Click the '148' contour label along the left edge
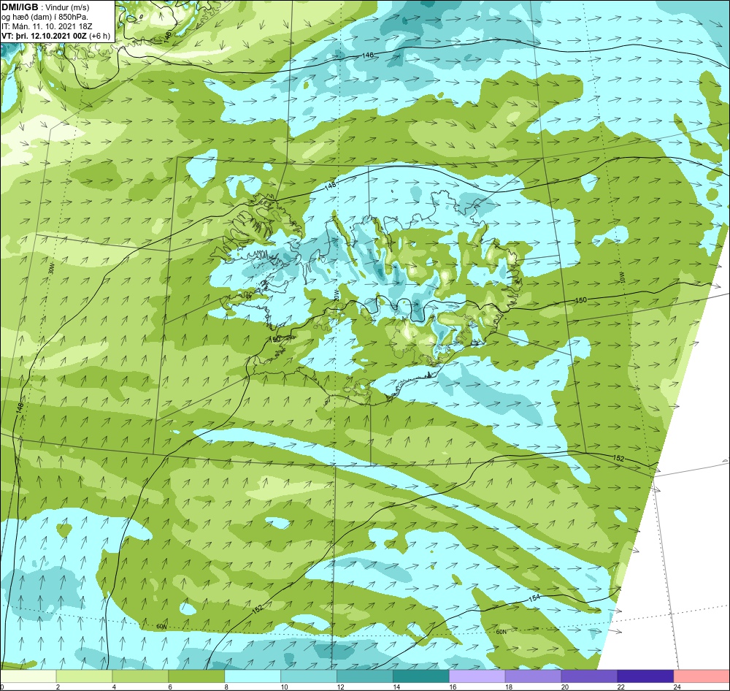Viewport: 730px width, 691px height. [x=19, y=408]
